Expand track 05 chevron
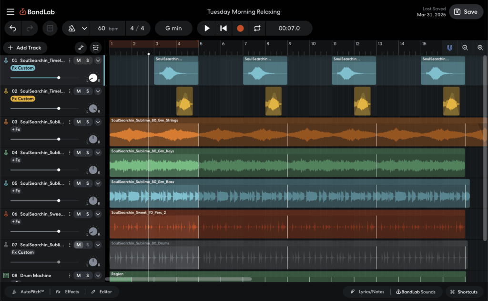This screenshot has width=488, height=301. pos(98,183)
